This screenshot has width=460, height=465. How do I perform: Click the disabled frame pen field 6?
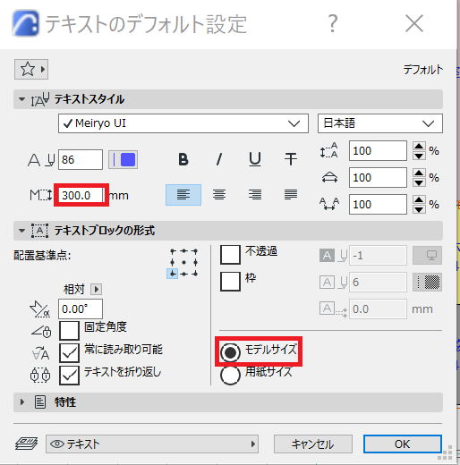coord(378,283)
